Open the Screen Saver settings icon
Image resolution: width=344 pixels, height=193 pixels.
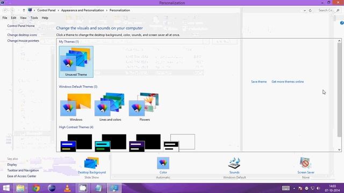(306, 163)
